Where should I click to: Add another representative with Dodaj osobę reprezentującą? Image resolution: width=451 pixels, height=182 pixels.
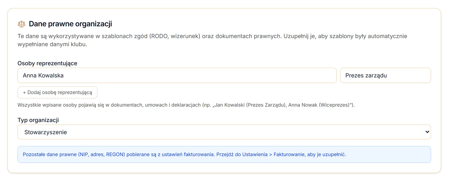pyautogui.click(x=57, y=93)
